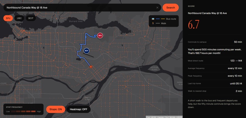
Task: Click the middle stop frequency swatch
Action: coord(23,111)
